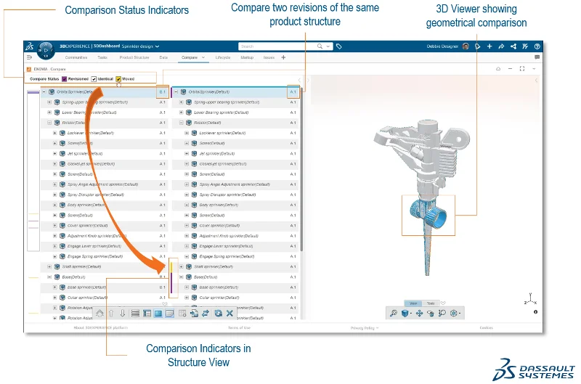This screenshot has height=384, width=581.
Task: Click the zoom magnifier in 3D viewer toolbar
Action: click(x=394, y=313)
